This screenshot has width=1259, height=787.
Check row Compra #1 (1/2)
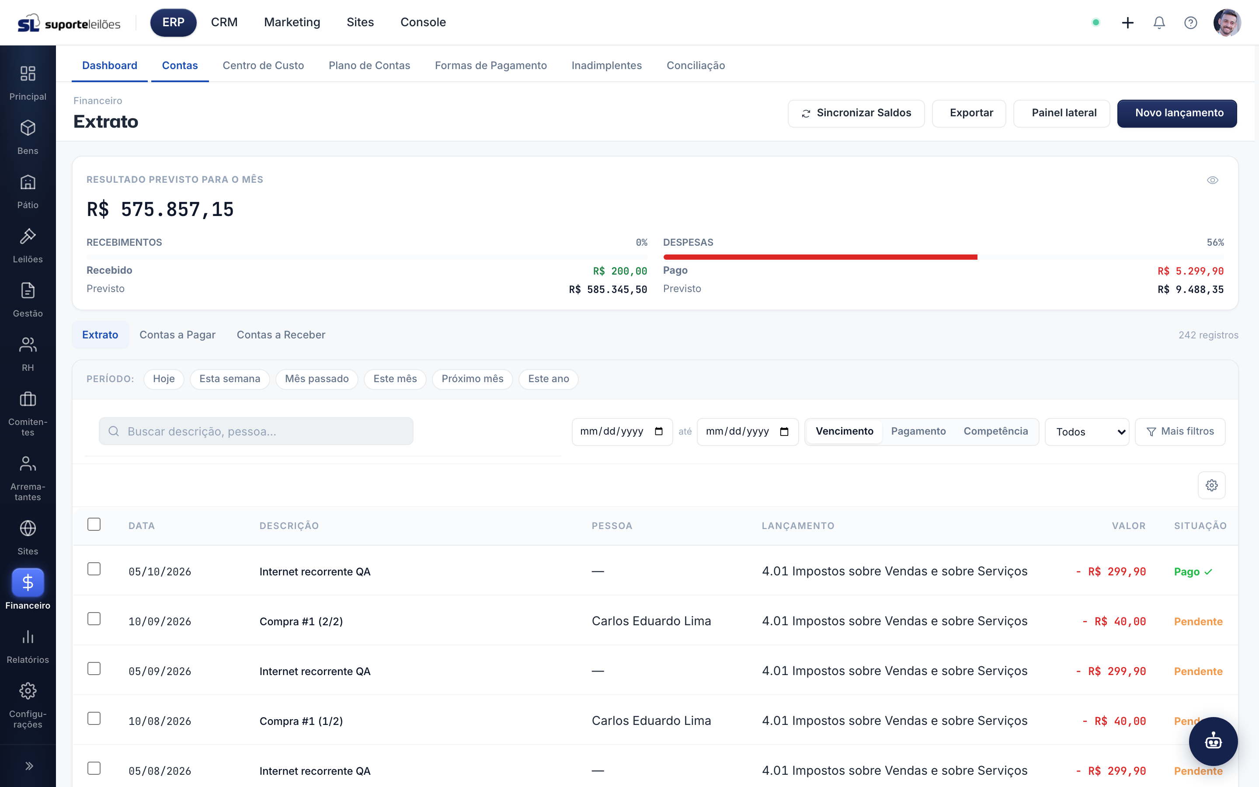click(x=94, y=718)
